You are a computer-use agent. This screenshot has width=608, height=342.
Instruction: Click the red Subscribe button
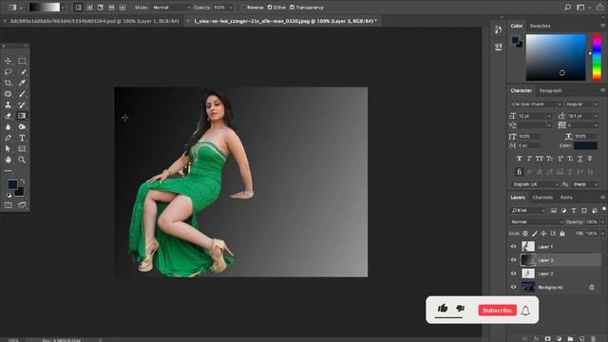point(497,311)
